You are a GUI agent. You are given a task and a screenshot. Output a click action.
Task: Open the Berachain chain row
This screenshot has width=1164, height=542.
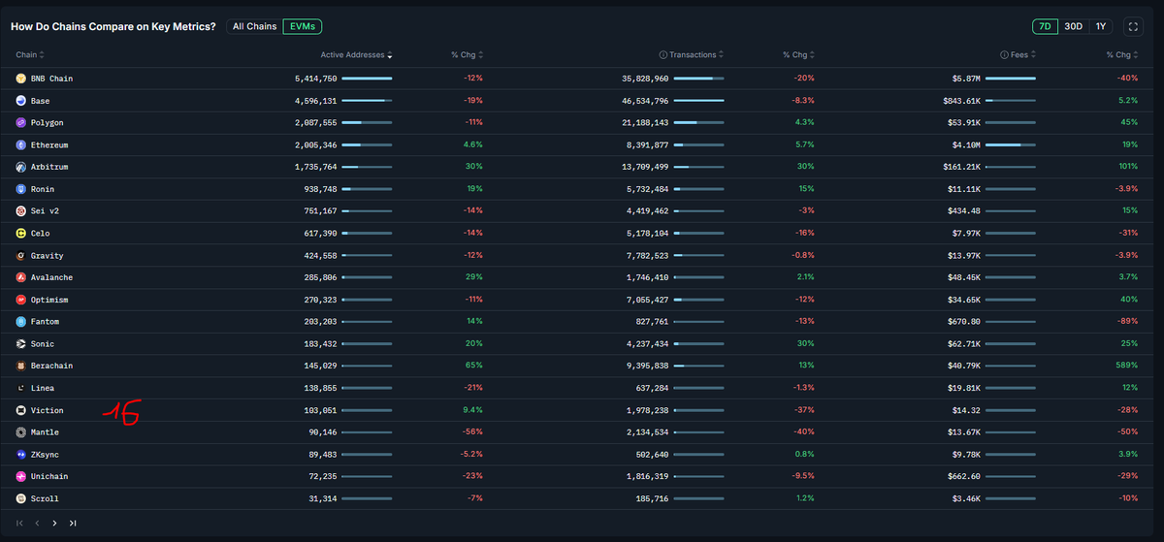tap(578, 366)
